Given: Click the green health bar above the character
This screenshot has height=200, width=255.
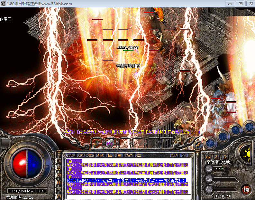Looking at the screenshot, I should (x=128, y=50).
